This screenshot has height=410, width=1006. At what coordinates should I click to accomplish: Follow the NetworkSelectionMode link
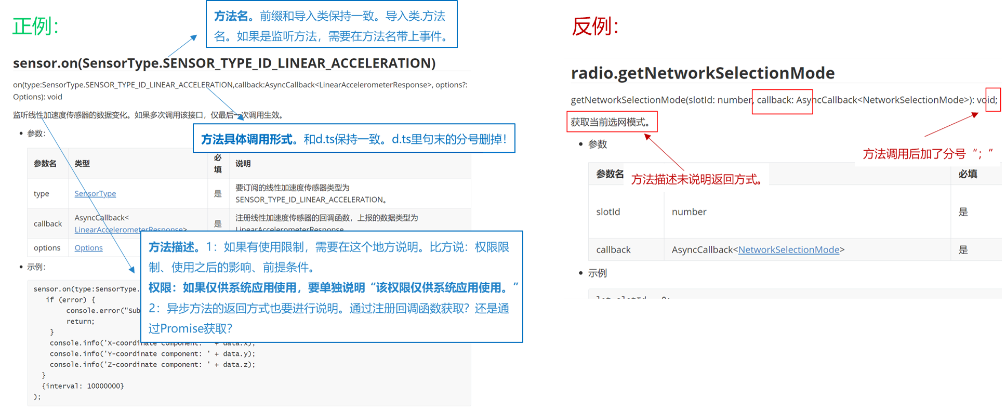click(788, 249)
